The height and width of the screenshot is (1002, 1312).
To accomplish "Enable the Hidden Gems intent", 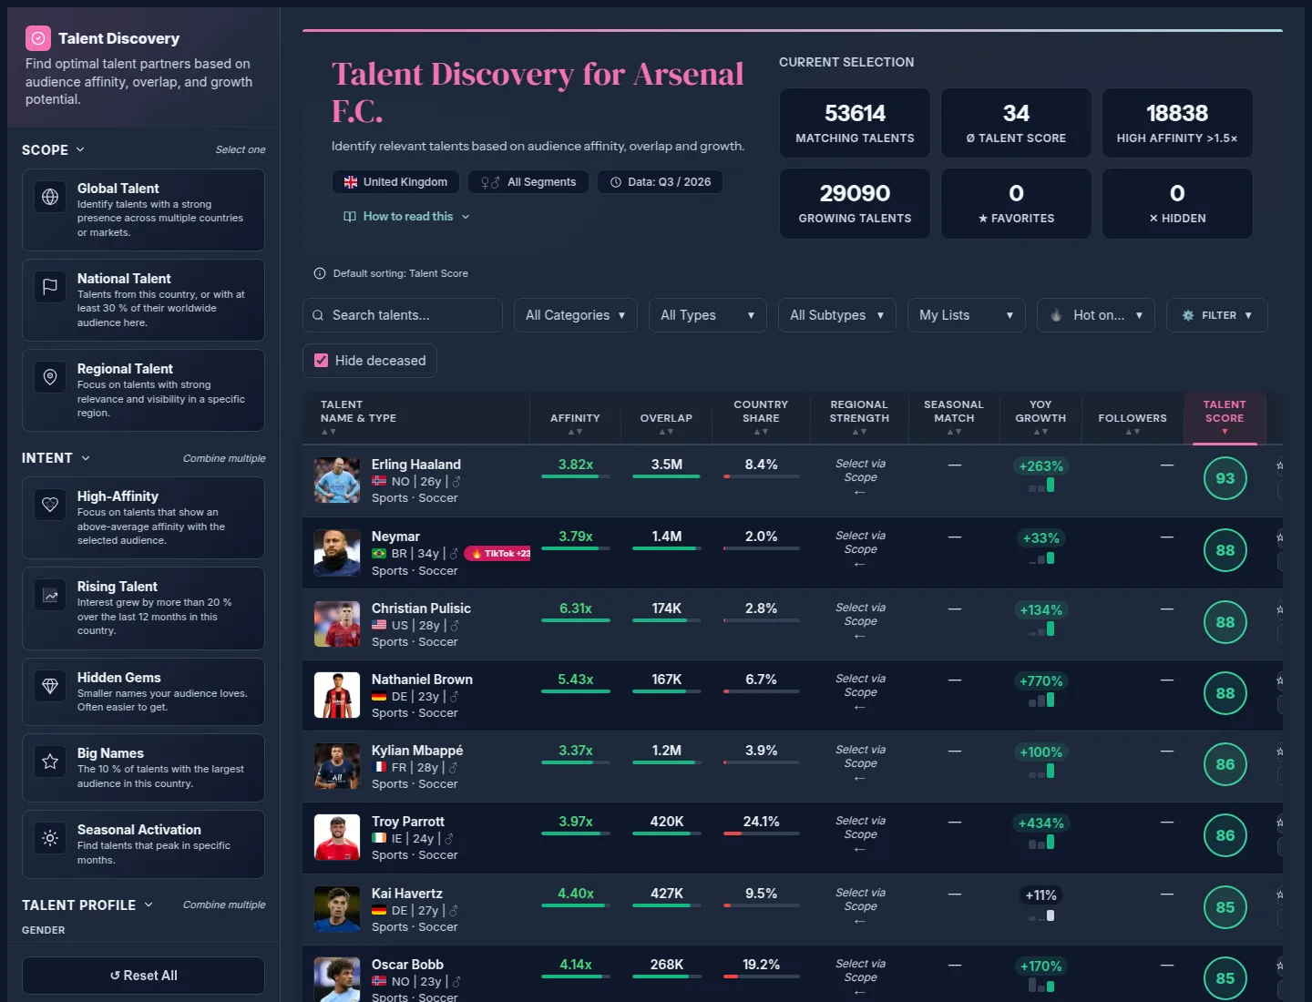I will point(143,692).
